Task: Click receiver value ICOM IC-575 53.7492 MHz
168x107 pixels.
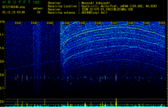Action: click(107, 9)
